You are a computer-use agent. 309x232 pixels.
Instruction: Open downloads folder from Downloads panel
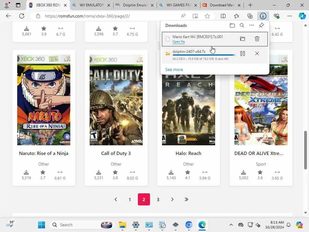pyautogui.click(x=232, y=25)
